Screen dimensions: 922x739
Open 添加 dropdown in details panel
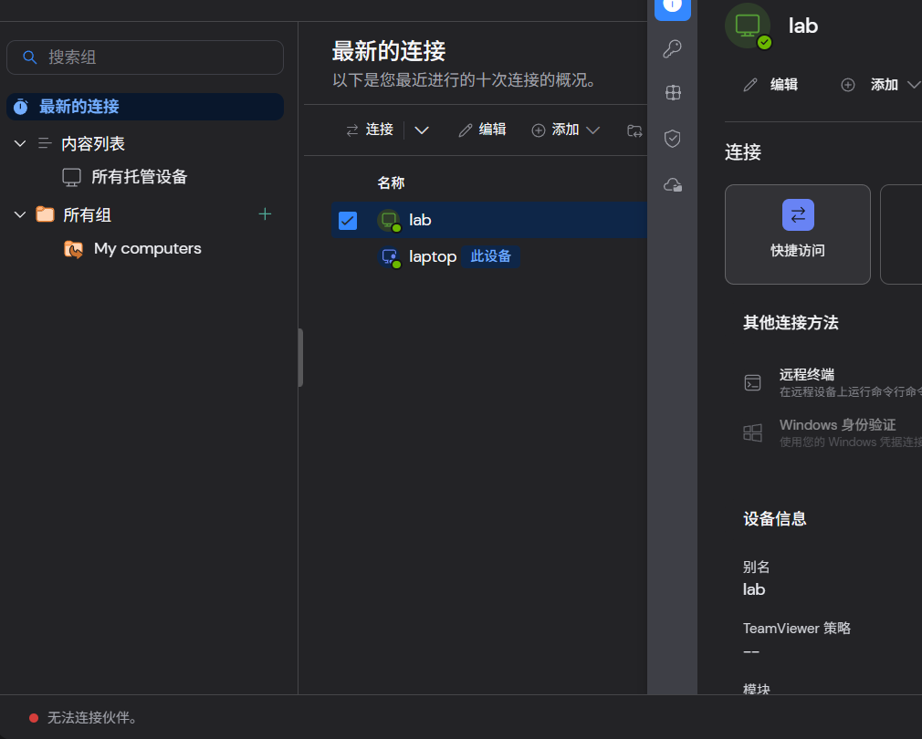tap(880, 85)
